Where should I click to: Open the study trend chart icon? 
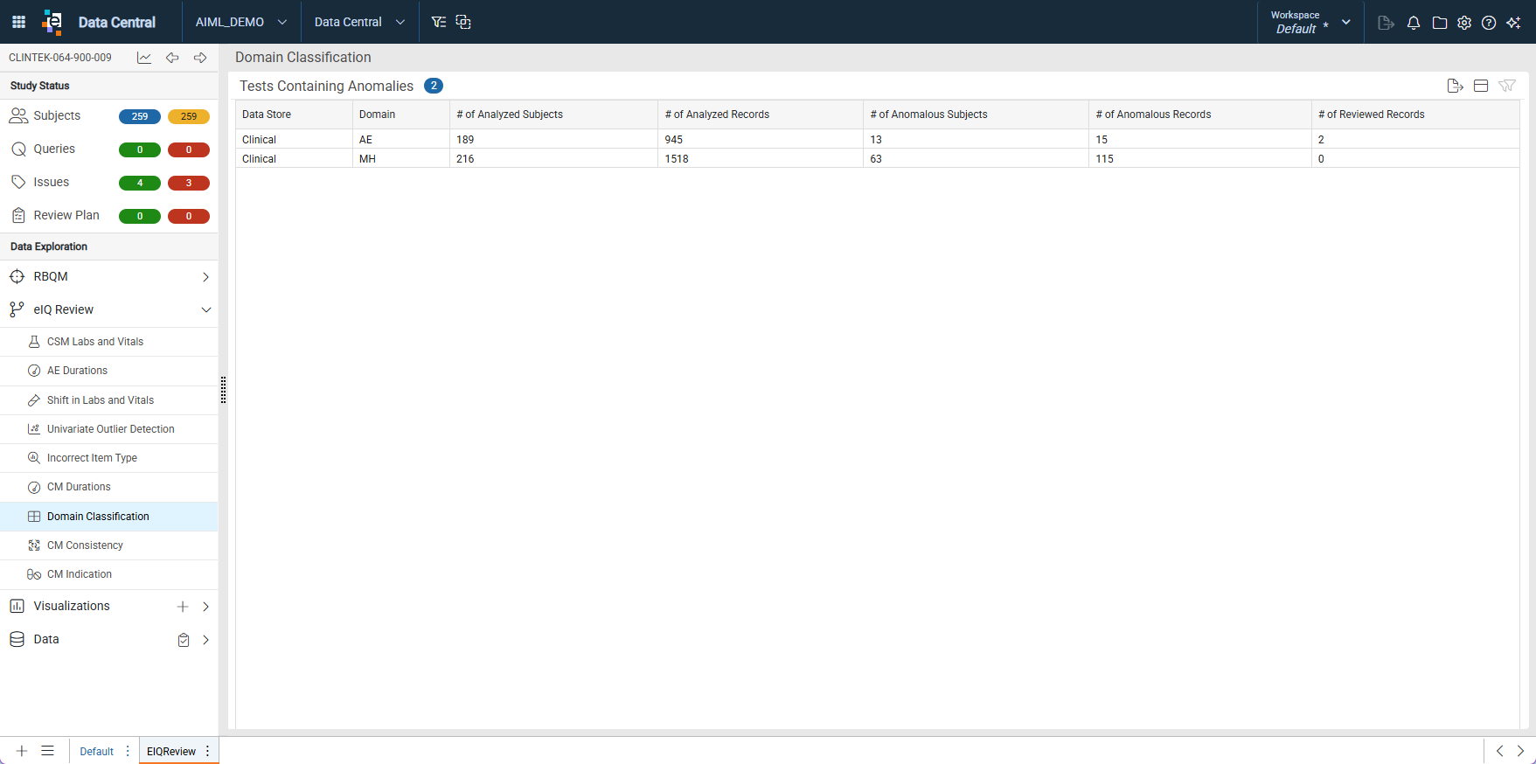point(144,58)
